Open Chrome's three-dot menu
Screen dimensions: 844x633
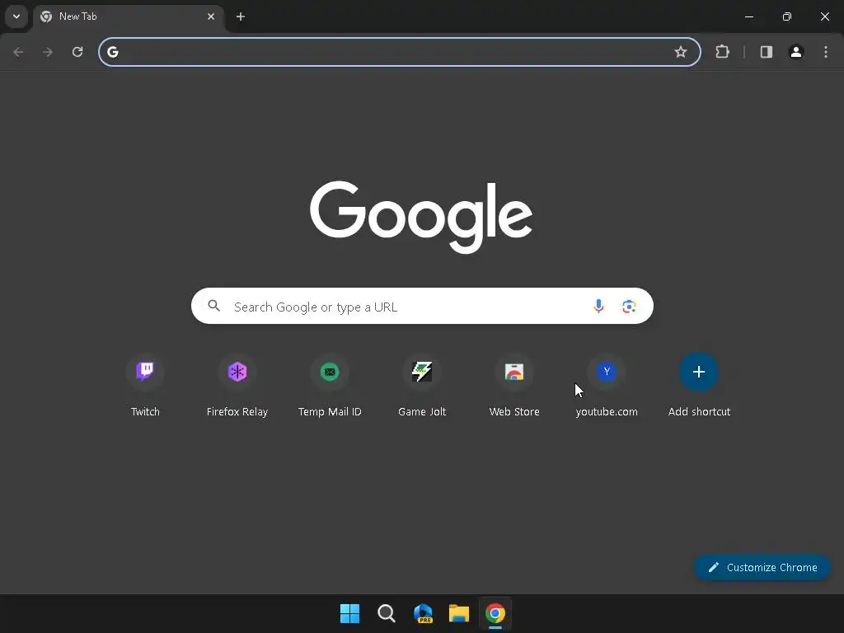point(826,52)
